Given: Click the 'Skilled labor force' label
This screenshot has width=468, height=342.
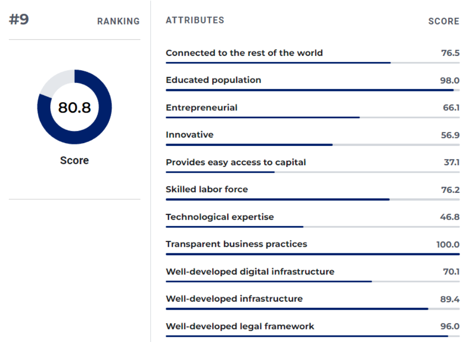Looking at the screenshot, I should click(207, 190).
